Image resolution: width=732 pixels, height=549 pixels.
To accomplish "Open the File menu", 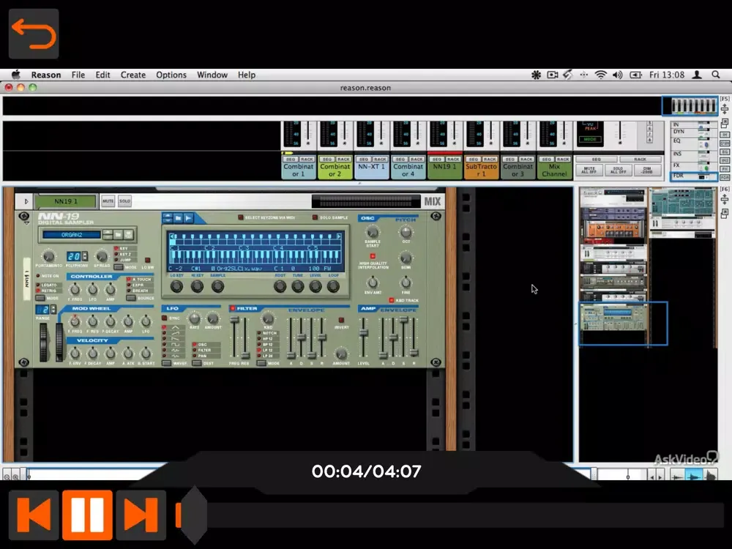I will tap(78, 75).
